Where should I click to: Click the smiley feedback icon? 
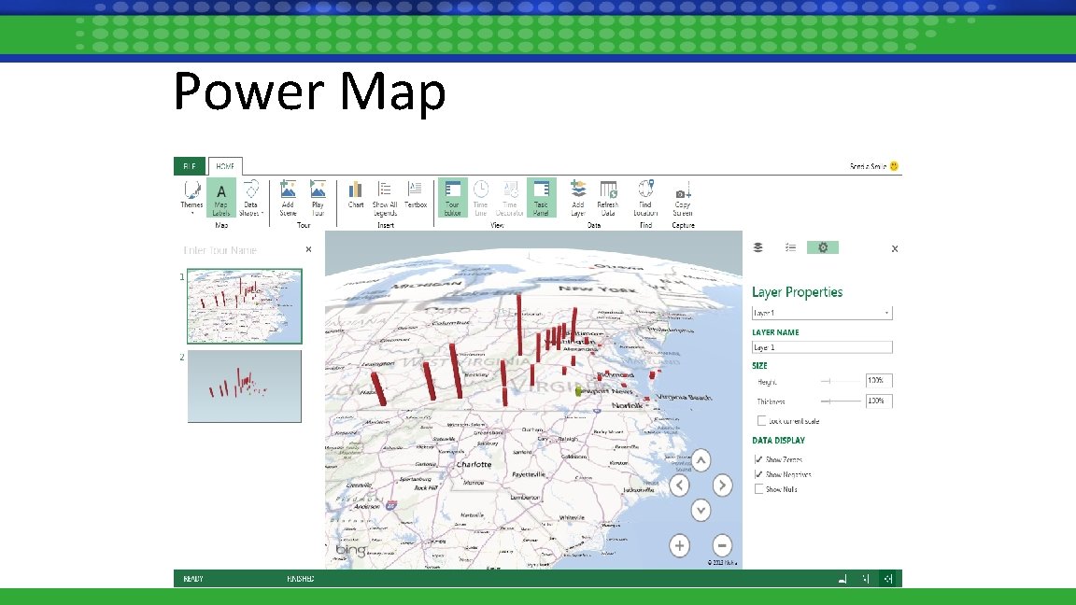(x=894, y=166)
